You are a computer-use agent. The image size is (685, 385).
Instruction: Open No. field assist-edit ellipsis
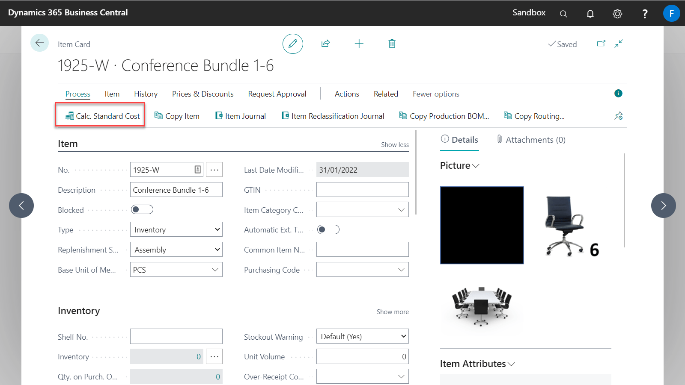tap(214, 170)
